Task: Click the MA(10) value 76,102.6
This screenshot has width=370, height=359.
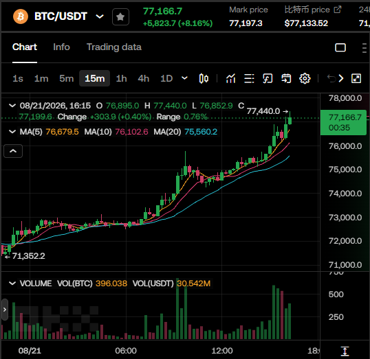Action: [131, 132]
